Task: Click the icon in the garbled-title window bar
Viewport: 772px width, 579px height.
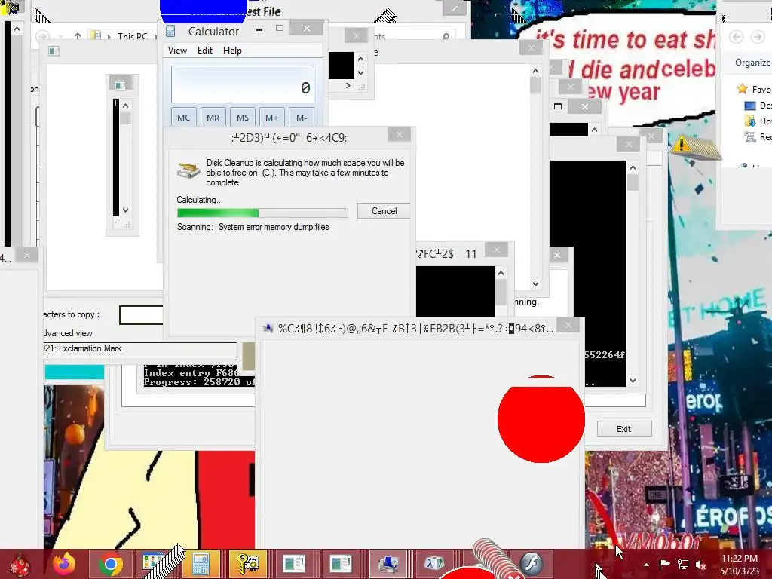Action: click(268, 329)
